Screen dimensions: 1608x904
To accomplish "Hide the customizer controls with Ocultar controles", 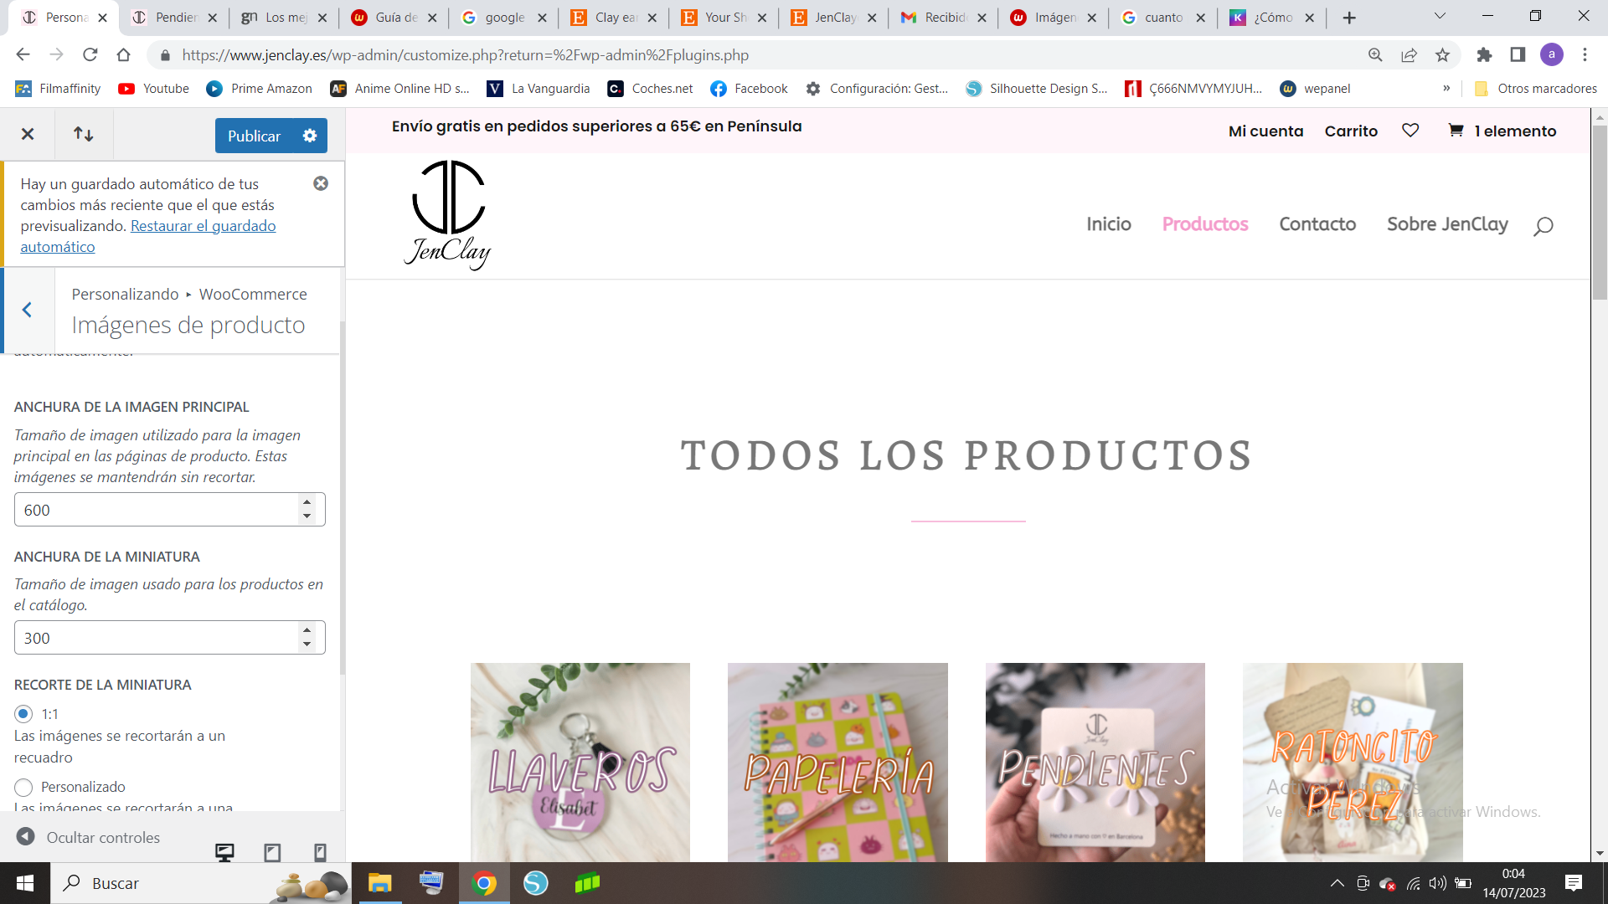I will 88,837.
